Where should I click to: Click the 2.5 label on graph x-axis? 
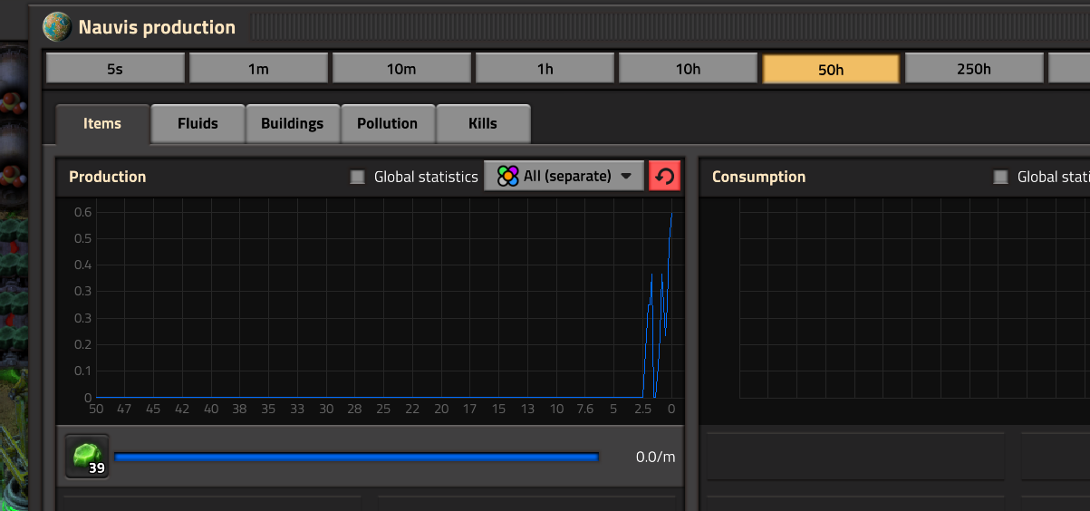tap(642, 410)
